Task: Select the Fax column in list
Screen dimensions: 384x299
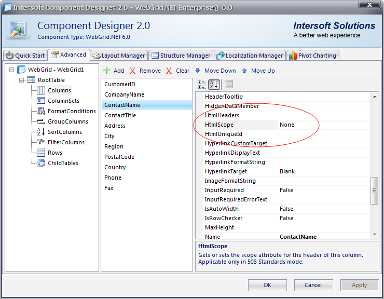Action: pos(147,188)
